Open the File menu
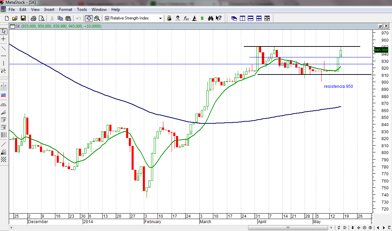 click(12, 10)
